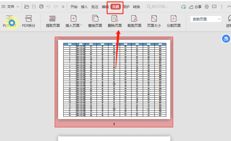Switch to the 开始 tab

[74, 7]
